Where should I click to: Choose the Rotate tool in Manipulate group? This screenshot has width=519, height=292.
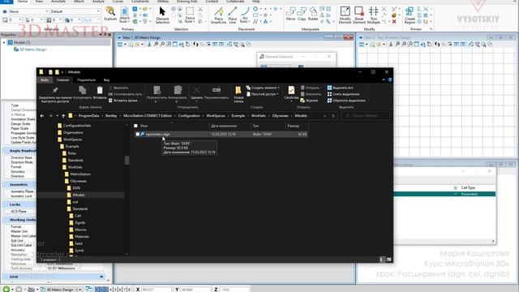click(313, 15)
